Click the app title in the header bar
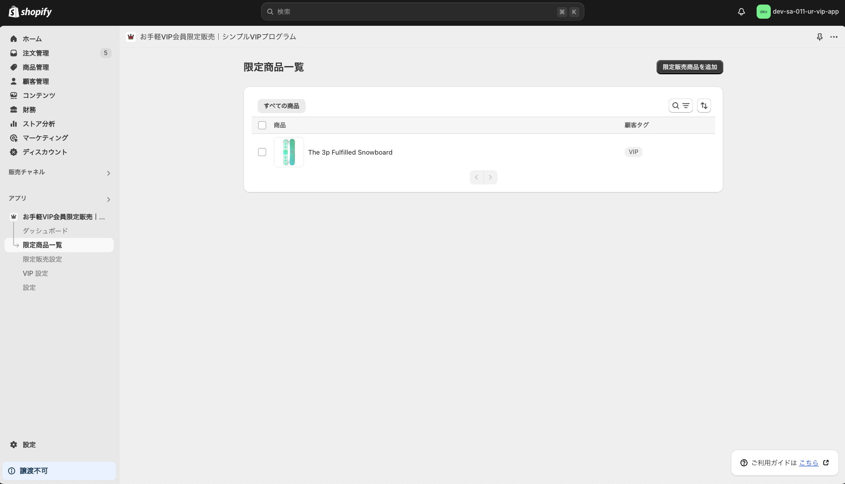Image resolution: width=845 pixels, height=484 pixels. coord(218,37)
